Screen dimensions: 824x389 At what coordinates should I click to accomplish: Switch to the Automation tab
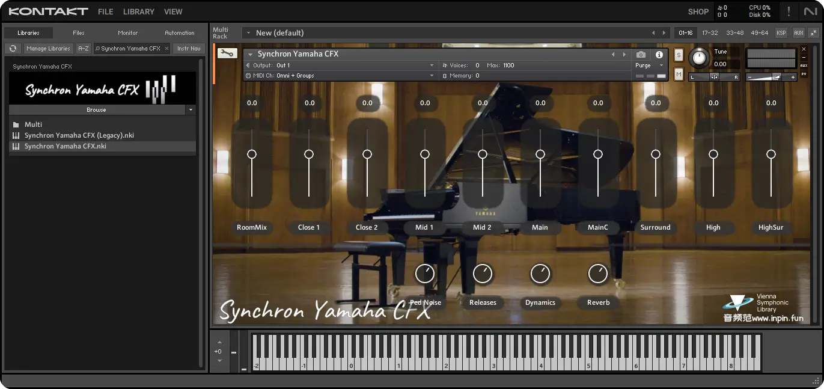(x=180, y=33)
